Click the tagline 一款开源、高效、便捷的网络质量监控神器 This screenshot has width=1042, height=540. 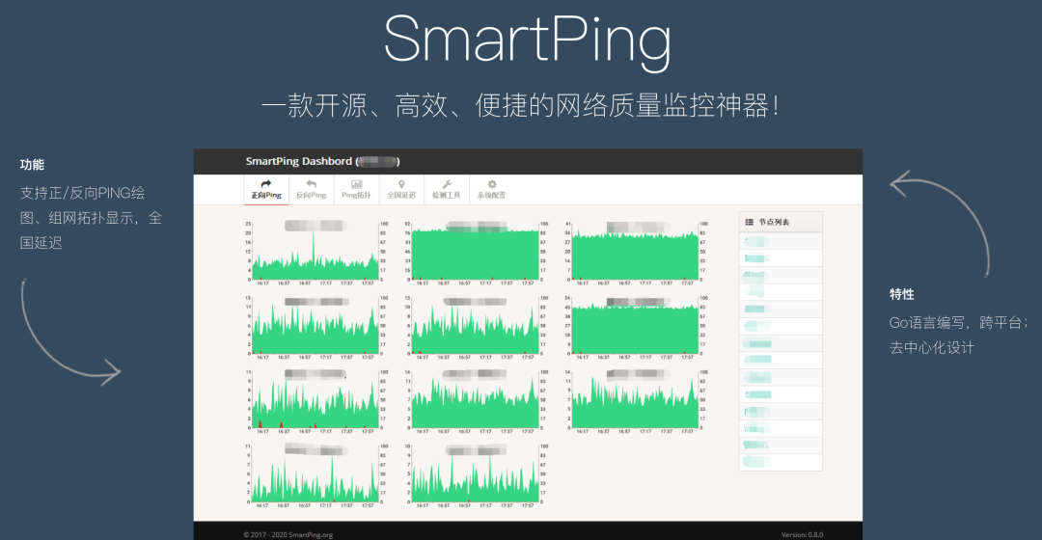(520, 106)
